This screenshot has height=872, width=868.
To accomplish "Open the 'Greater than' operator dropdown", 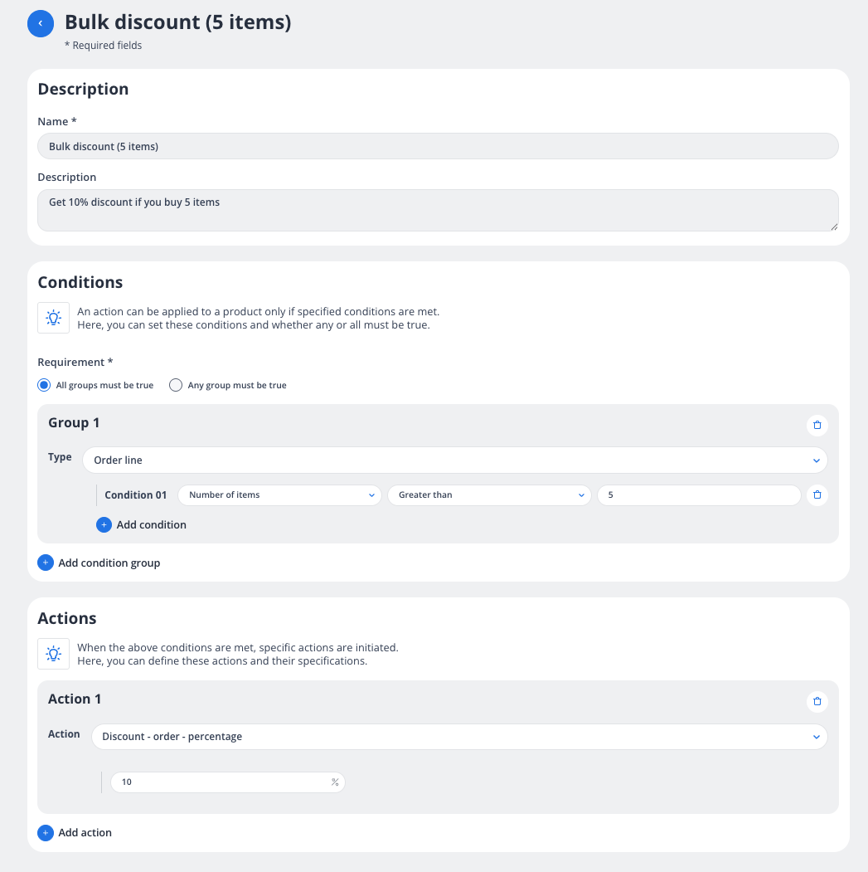I will coord(489,495).
